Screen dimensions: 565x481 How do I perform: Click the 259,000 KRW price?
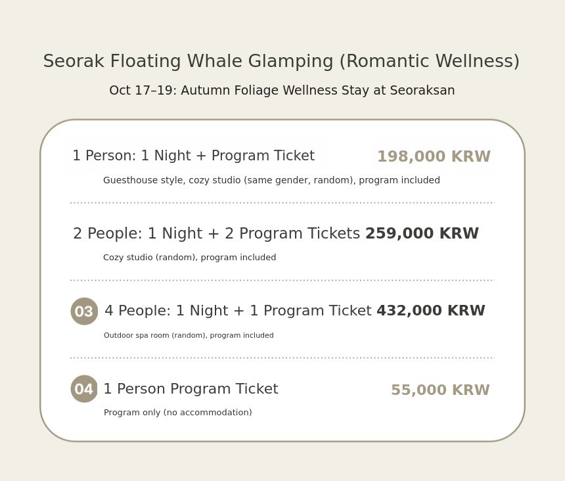tap(422, 234)
